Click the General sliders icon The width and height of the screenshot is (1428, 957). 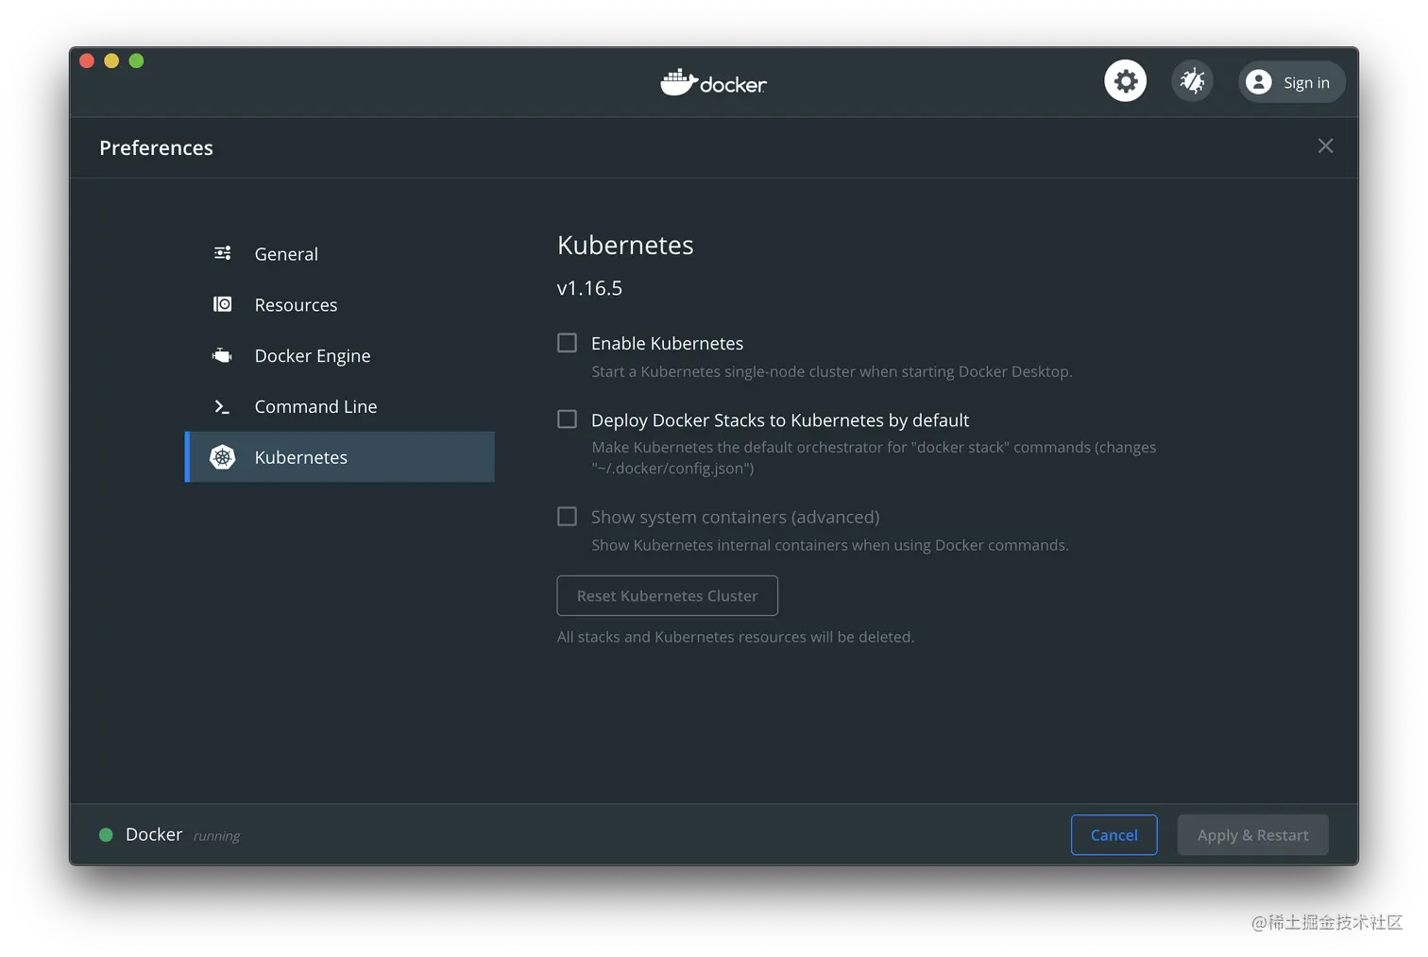pos(222,253)
